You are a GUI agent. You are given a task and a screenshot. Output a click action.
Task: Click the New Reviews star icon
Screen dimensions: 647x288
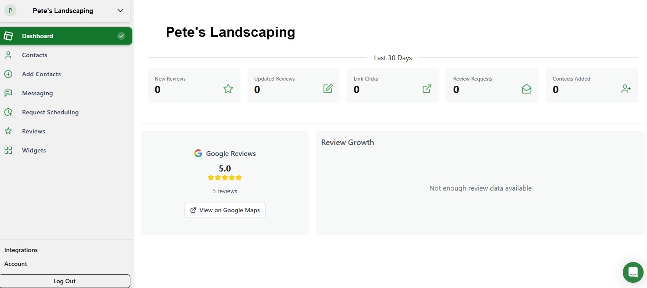point(228,89)
